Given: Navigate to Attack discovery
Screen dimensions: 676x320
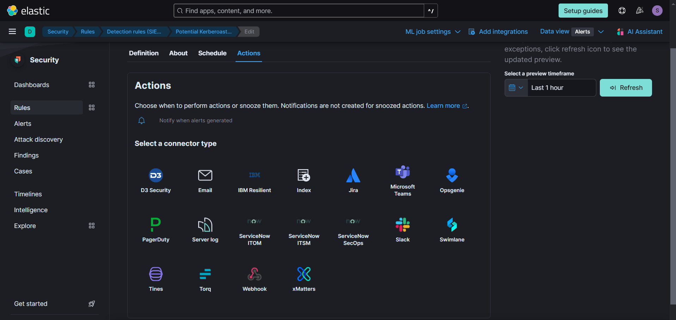Looking at the screenshot, I should 38,140.
